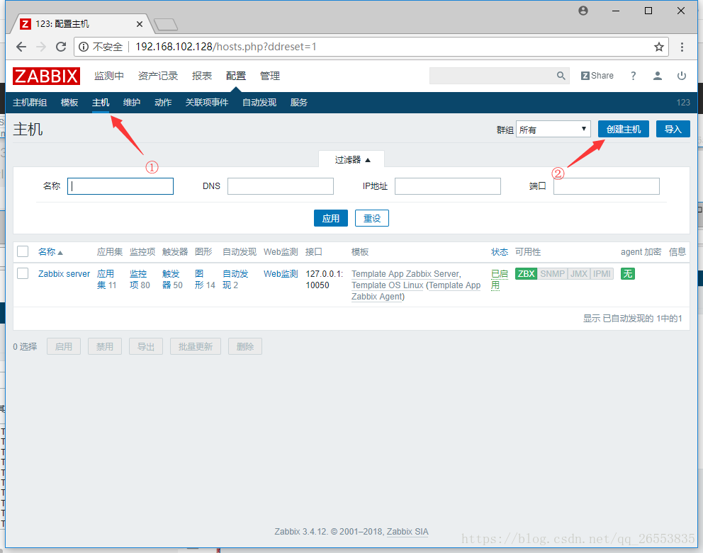Tick the select-all hosts checkbox
This screenshot has width=703, height=553.
23,251
